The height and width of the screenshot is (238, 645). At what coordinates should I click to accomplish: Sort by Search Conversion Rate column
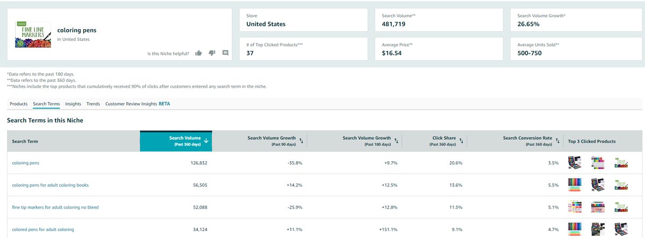(557, 141)
